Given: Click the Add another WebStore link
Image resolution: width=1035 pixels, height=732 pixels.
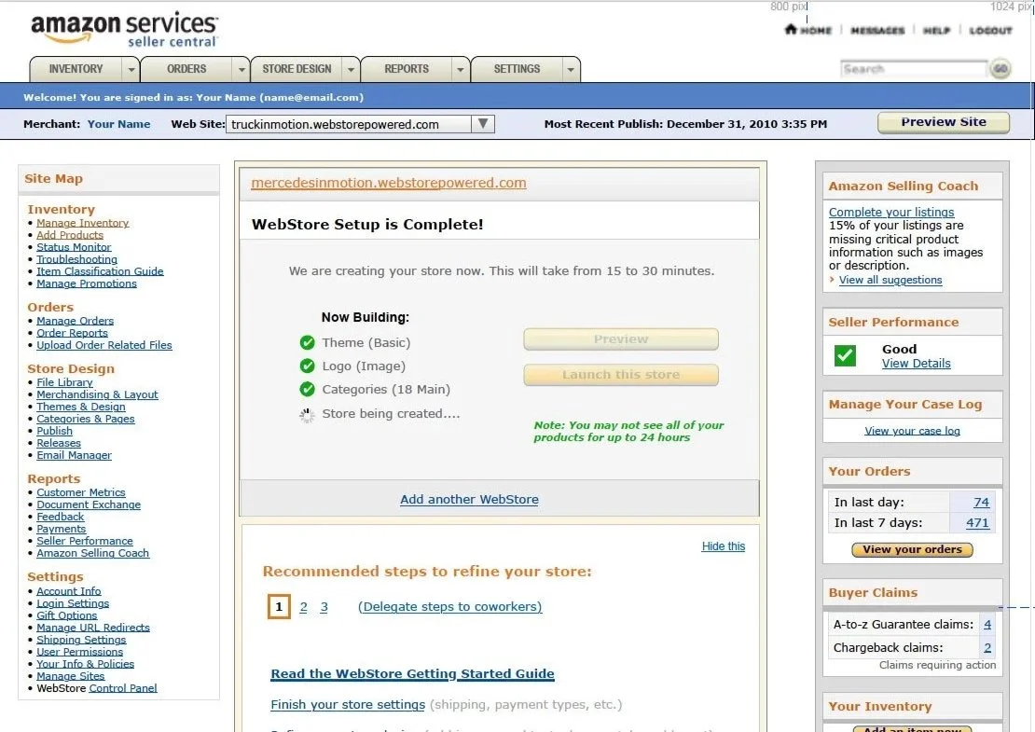Looking at the screenshot, I should point(469,500).
